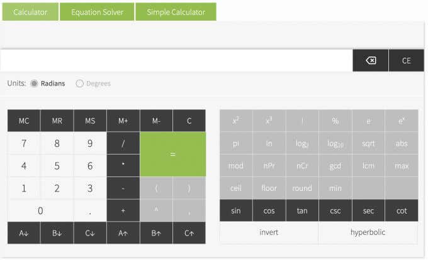
Task: Toggle the invert functions button
Action: [x=269, y=232]
